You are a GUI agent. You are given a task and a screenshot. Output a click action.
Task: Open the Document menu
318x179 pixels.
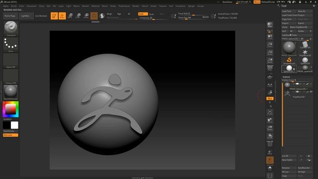[x=32, y=6]
